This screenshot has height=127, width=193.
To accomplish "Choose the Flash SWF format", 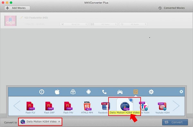I will coord(49,107).
